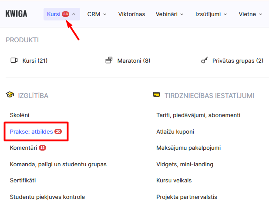Viewport: 269px width, 205px height.
Task: Expand the Izsūtījumi dropdown chevron
Action: 225,14
